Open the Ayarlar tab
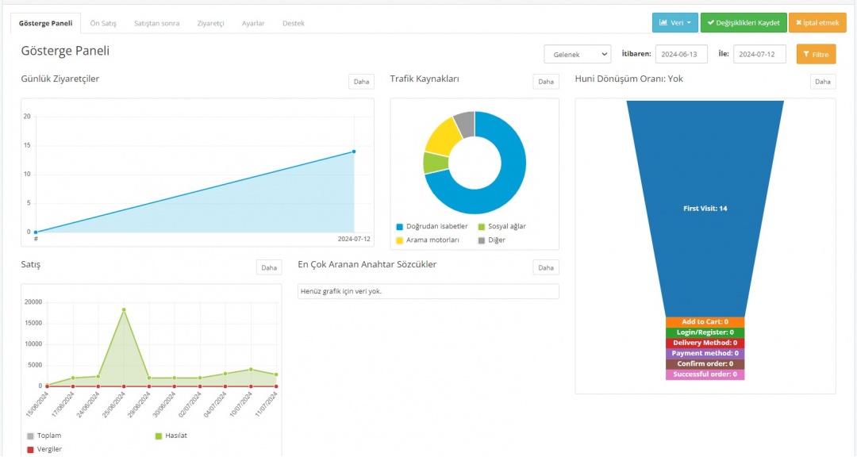This screenshot has height=457, width=857. (x=253, y=24)
